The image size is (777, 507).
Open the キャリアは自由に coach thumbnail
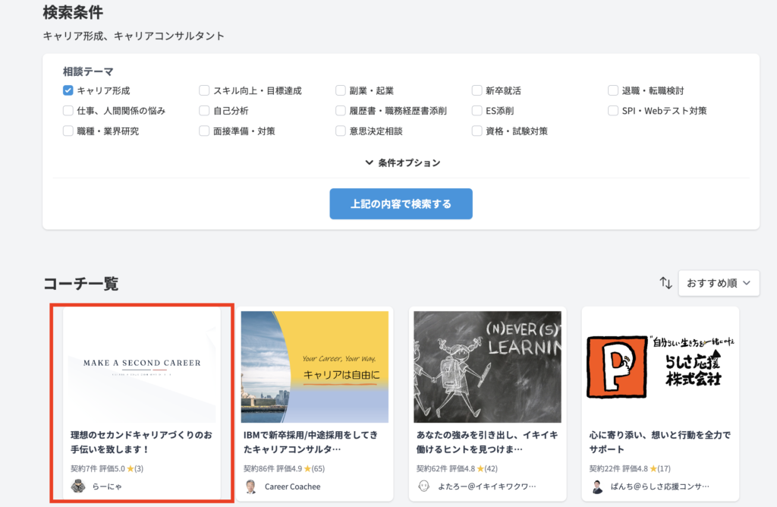point(315,367)
